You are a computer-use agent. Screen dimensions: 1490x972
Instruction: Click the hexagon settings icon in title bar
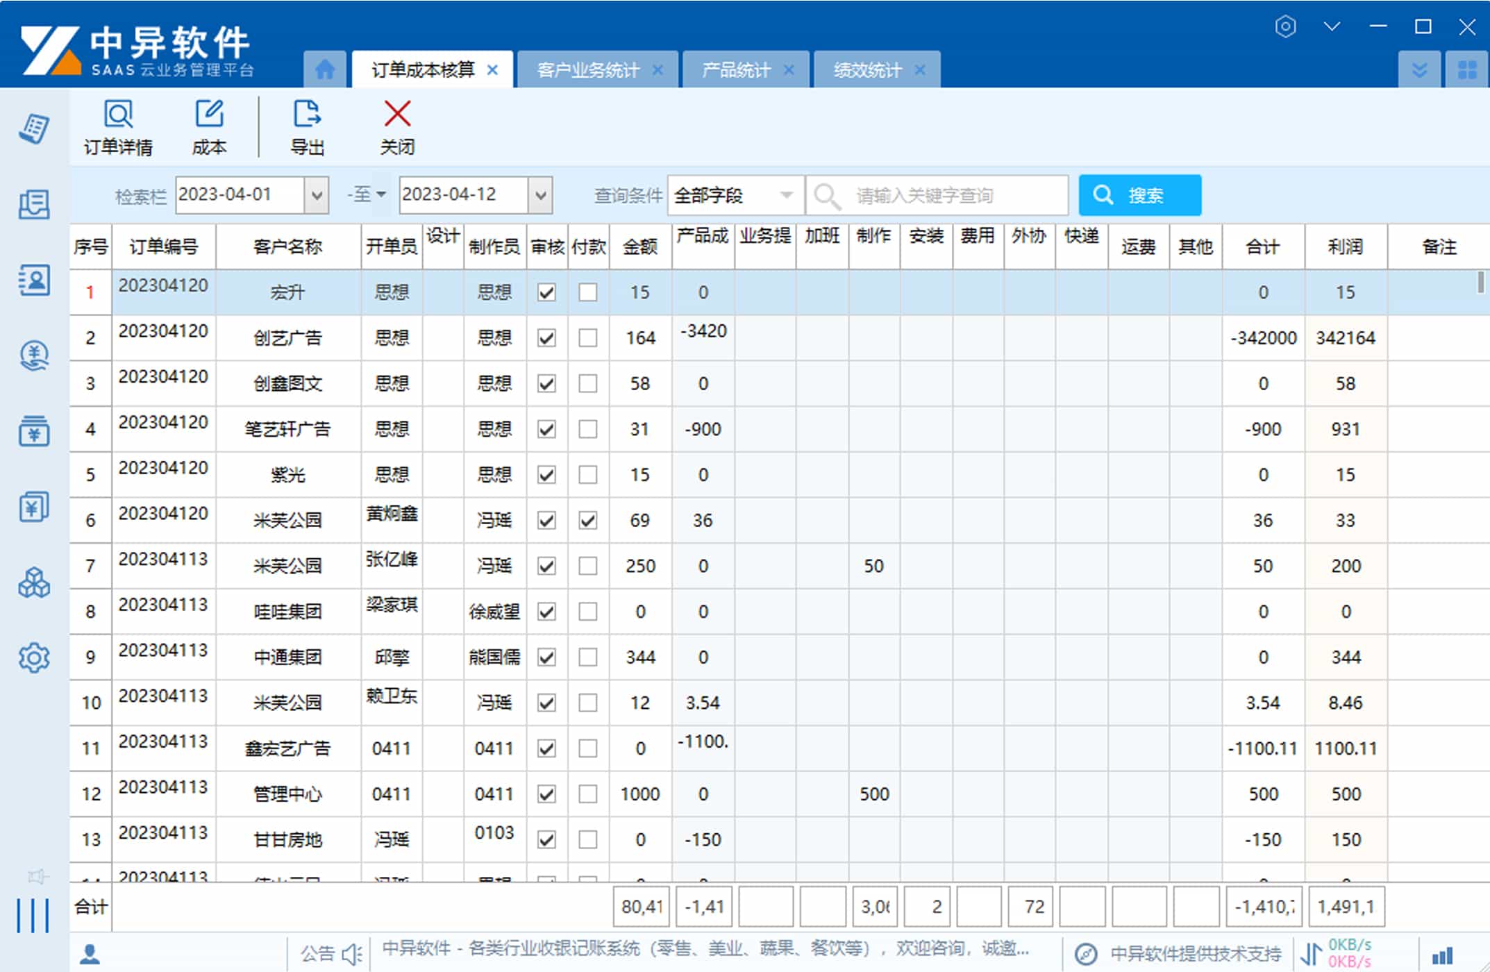tap(1285, 26)
